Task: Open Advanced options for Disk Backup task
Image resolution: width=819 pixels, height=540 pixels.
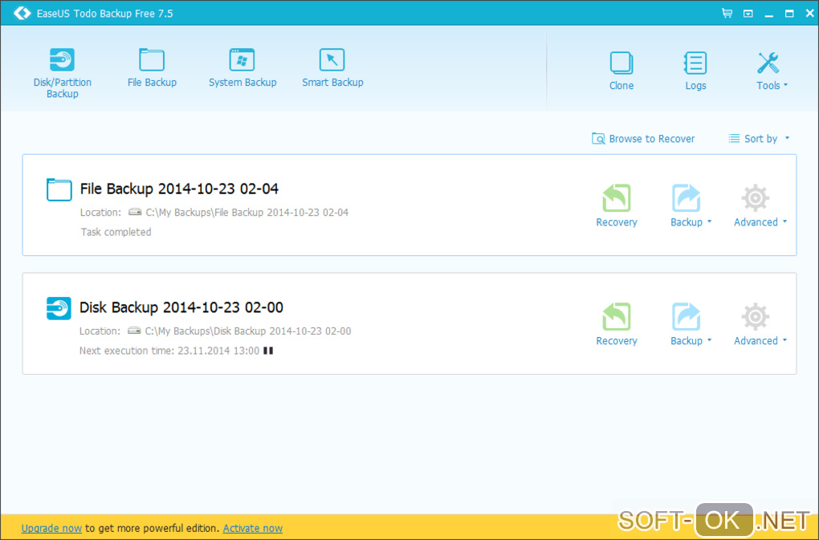Action: point(756,324)
